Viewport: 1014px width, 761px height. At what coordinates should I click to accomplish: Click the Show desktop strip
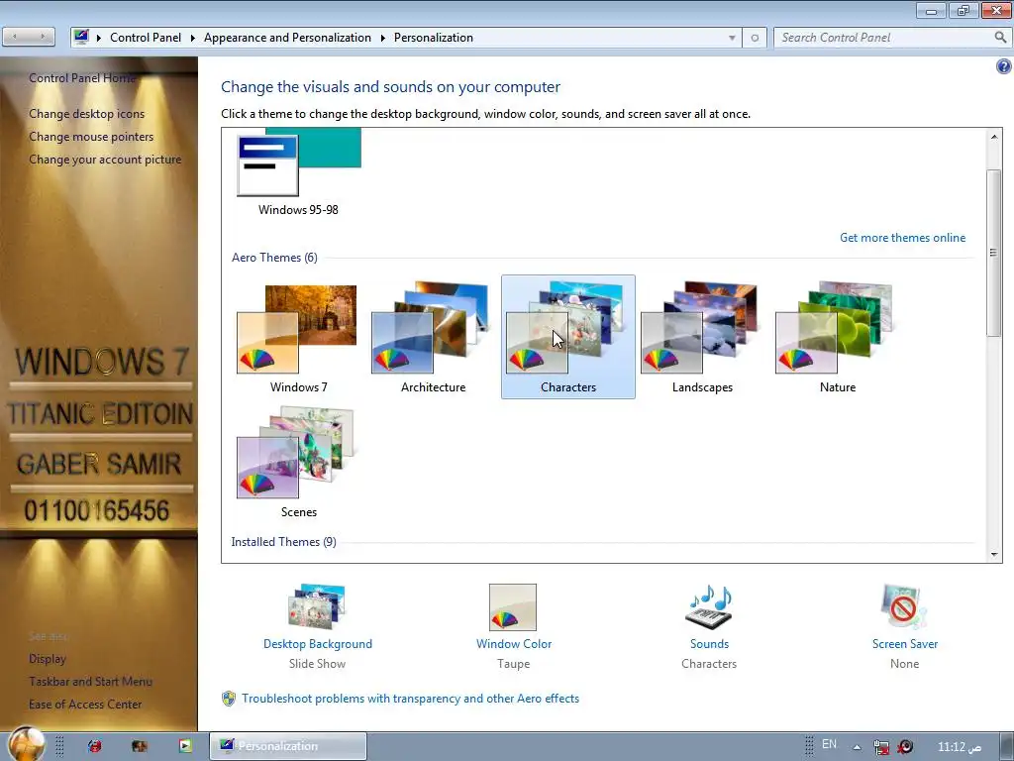tap(1007, 746)
